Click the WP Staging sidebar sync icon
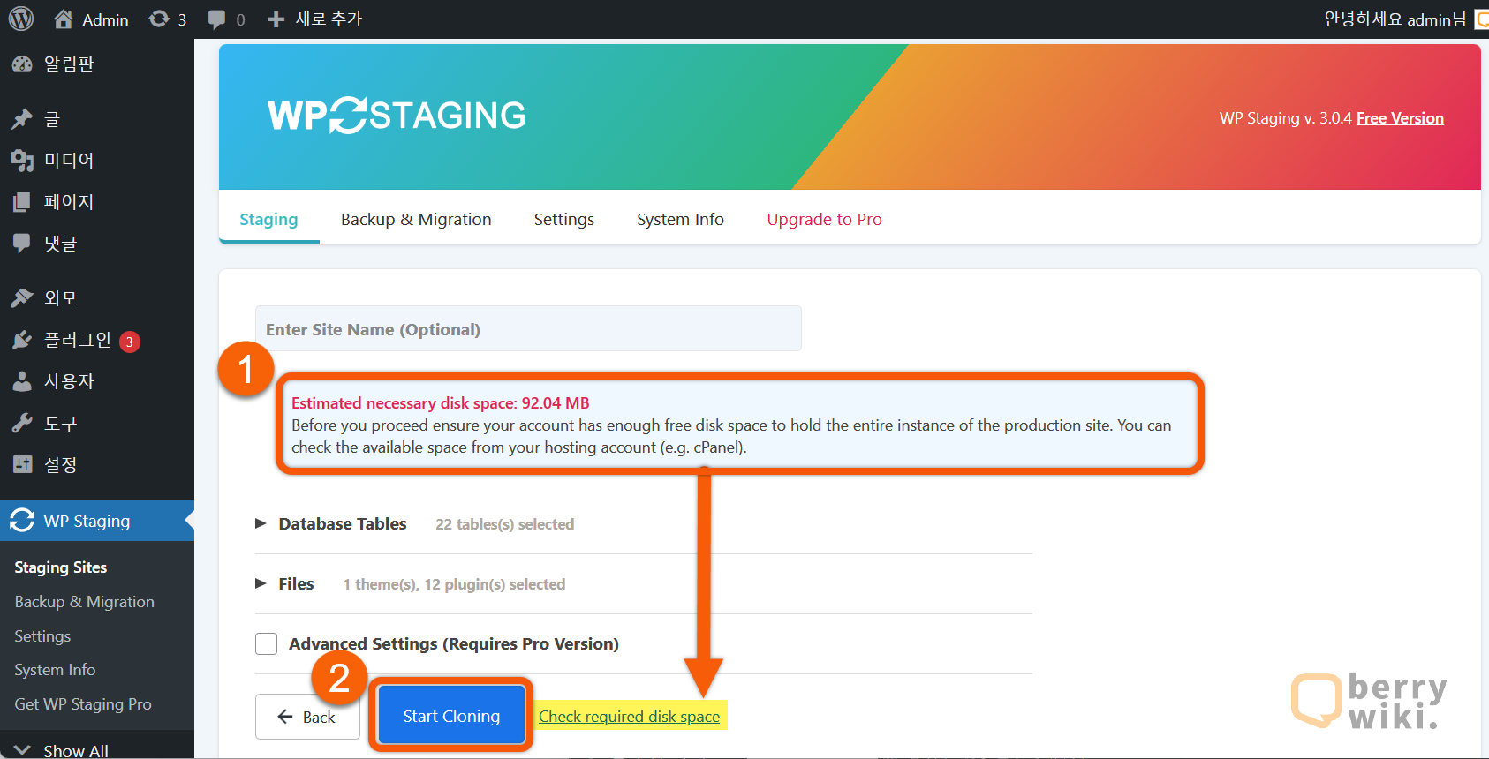The width and height of the screenshot is (1489, 759). [x=22, y=521]
